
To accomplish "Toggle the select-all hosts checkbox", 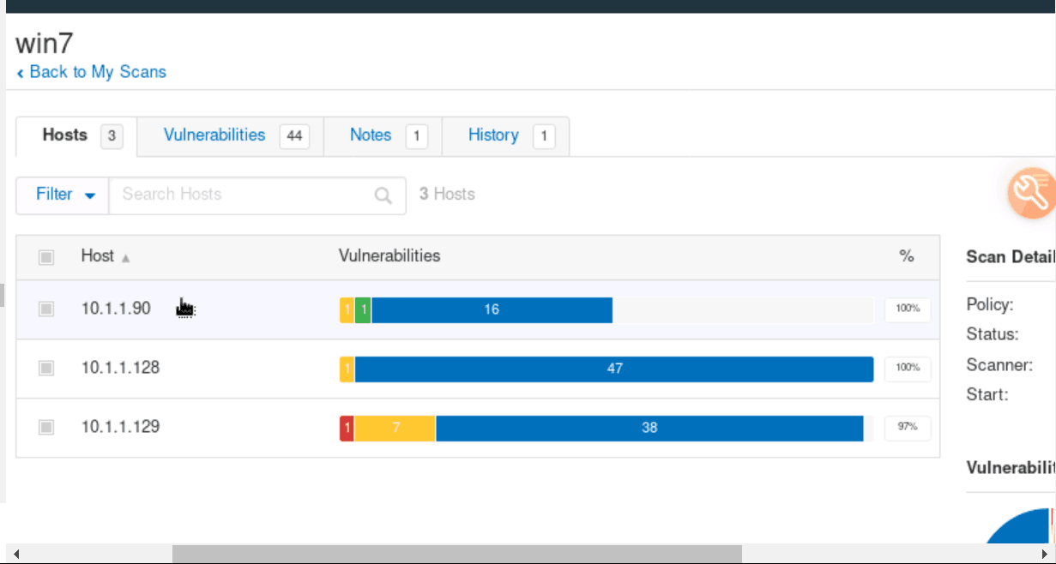I will click(46, 257).
